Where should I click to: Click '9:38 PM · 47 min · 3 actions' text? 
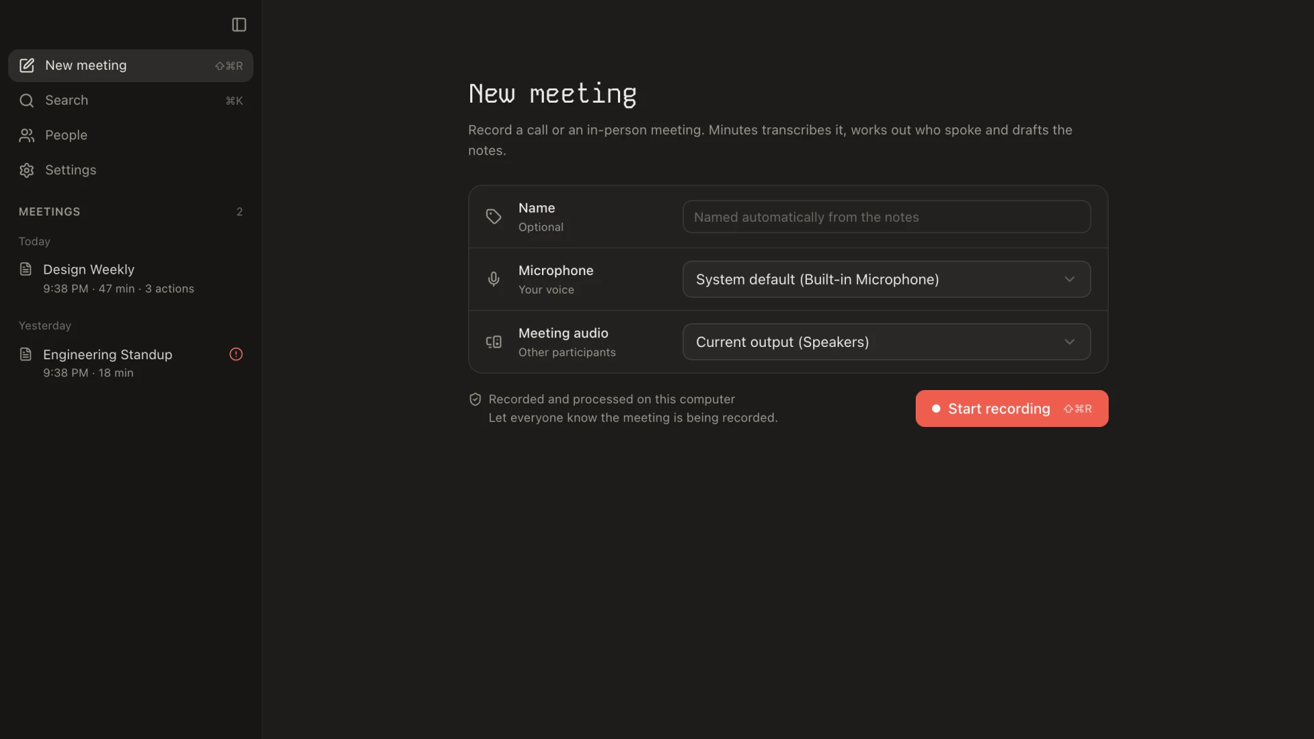(x=118, y=289)
